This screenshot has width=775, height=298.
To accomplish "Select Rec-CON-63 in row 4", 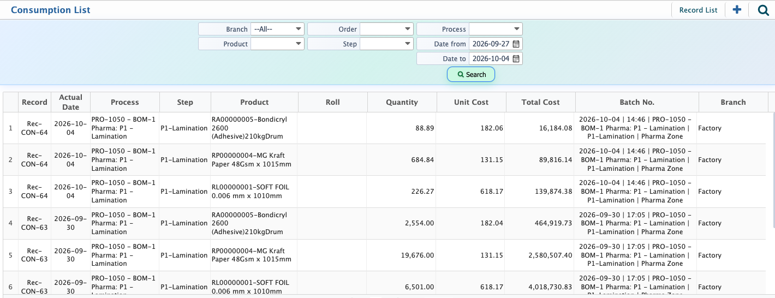I will [x=34, y=223].
